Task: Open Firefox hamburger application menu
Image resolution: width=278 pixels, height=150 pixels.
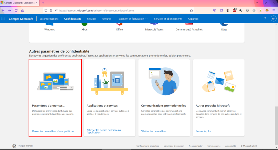Action: pyautogui.click(x=274, y=11)
